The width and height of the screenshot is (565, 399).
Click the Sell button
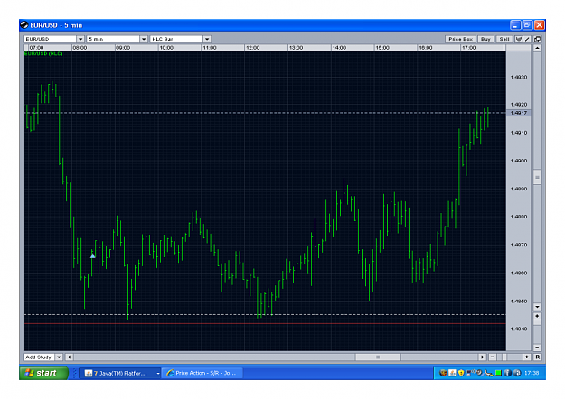click(x=504, y=39)
